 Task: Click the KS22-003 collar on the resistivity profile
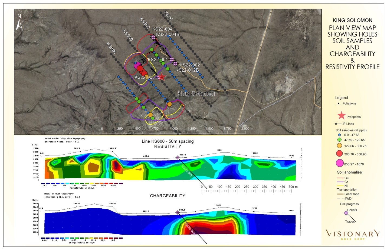(178, 158)
